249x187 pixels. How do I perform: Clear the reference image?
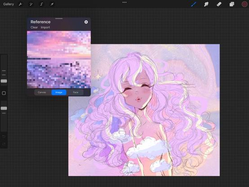(34, 27)
